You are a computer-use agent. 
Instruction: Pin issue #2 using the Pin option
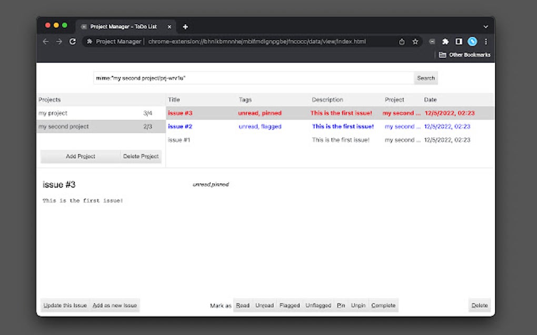click(341, 305)
